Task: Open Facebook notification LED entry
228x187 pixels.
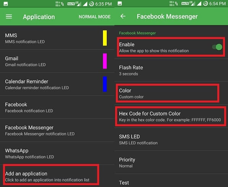Action: [57, 107]
